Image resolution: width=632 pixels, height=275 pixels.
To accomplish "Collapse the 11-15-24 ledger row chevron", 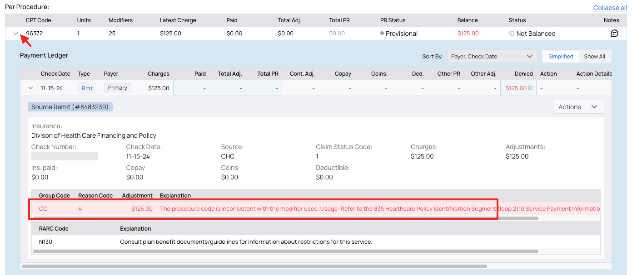I will pyautogui.click(x=30, y=88).
